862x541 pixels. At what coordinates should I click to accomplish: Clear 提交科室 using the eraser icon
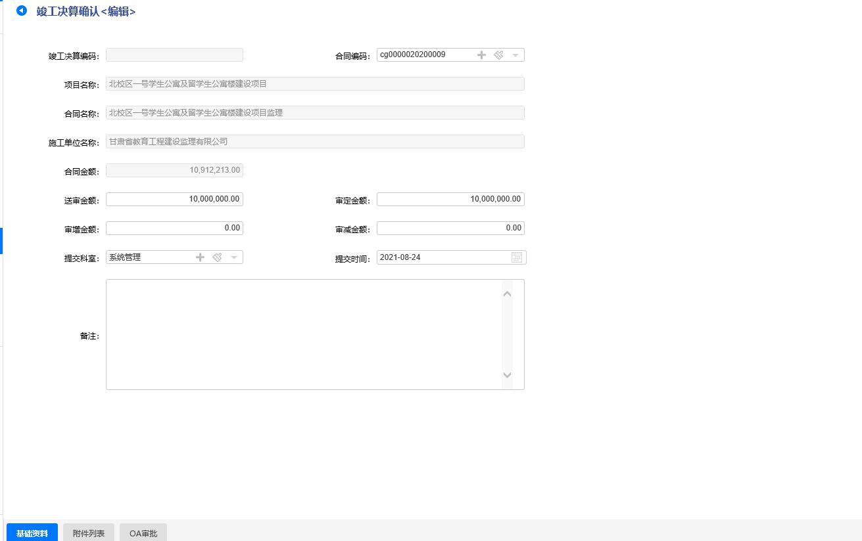pos(217,257)
